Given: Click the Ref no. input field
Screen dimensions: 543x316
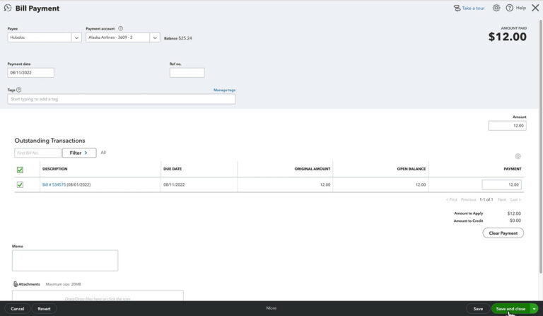Looking at the screenshot, I should tap(187, 73).
